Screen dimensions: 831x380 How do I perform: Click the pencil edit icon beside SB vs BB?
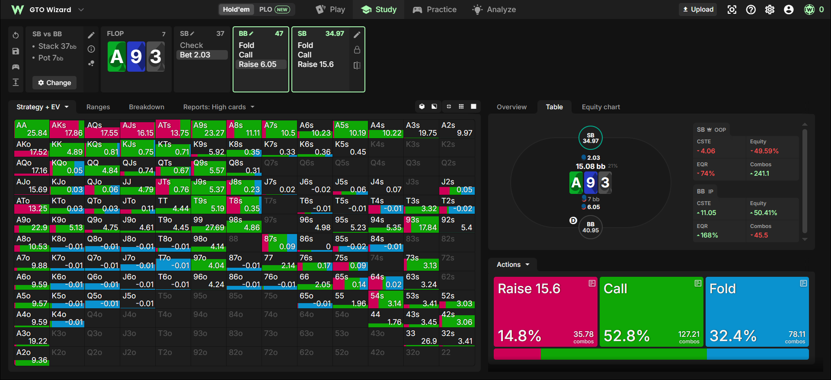coord(91,35)
